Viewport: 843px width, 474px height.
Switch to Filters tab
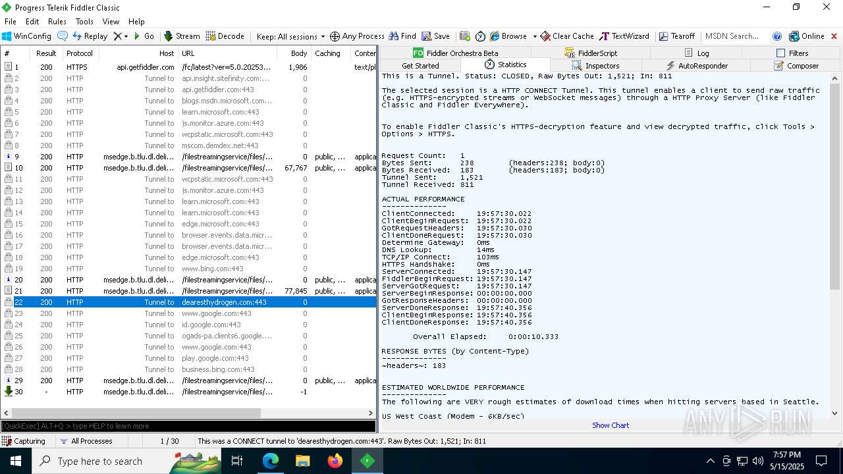pos(792,53)
